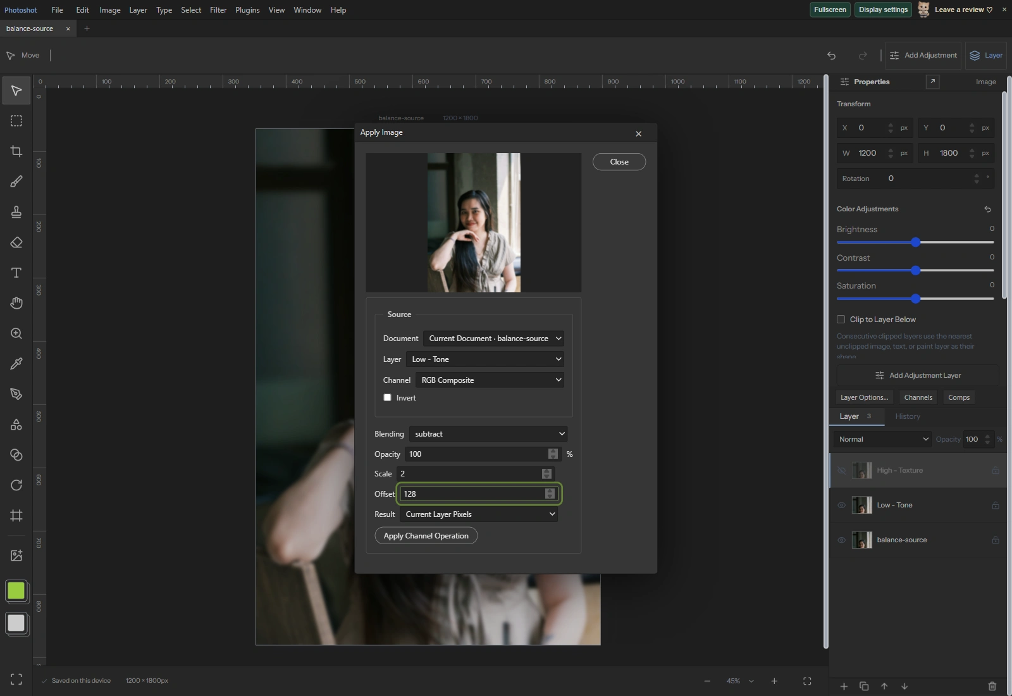Select the Clone Stamp tool

click(x=16, y=212)
